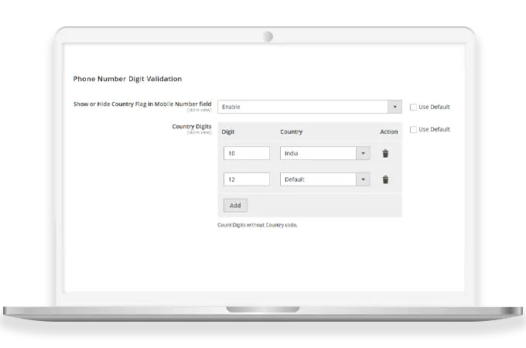Tick Use Default for Country Digits setting
This screenshot has width=526, height=348.
413,129
